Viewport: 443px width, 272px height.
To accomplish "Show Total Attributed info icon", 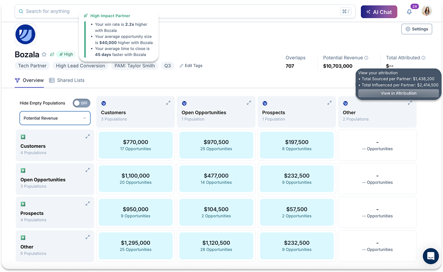I will coord(423,57).
